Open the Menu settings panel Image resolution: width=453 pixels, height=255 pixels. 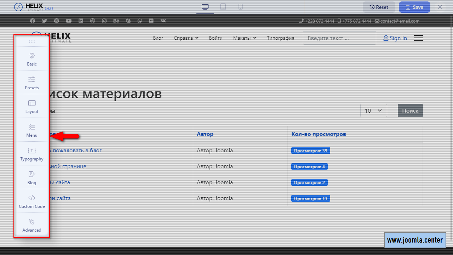click(32, 130)
